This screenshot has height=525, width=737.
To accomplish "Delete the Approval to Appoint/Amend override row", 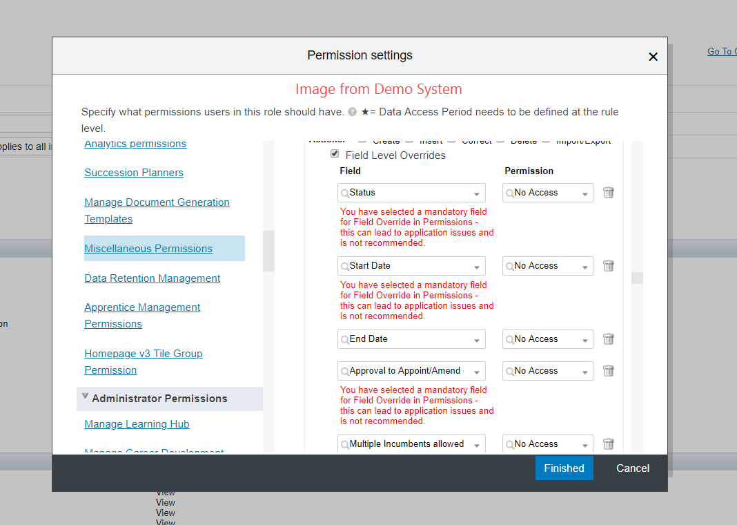I will click(608, 371).
